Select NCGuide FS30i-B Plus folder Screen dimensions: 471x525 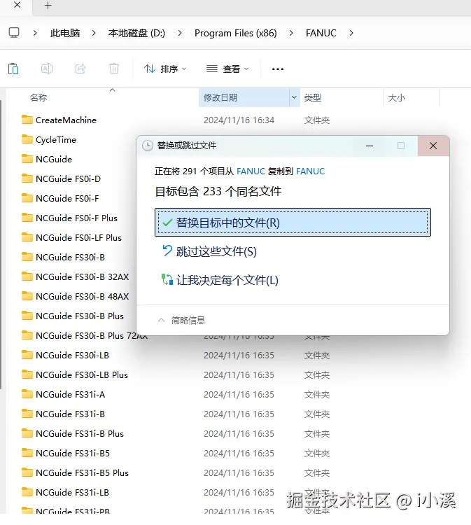(x=72, y=316)
